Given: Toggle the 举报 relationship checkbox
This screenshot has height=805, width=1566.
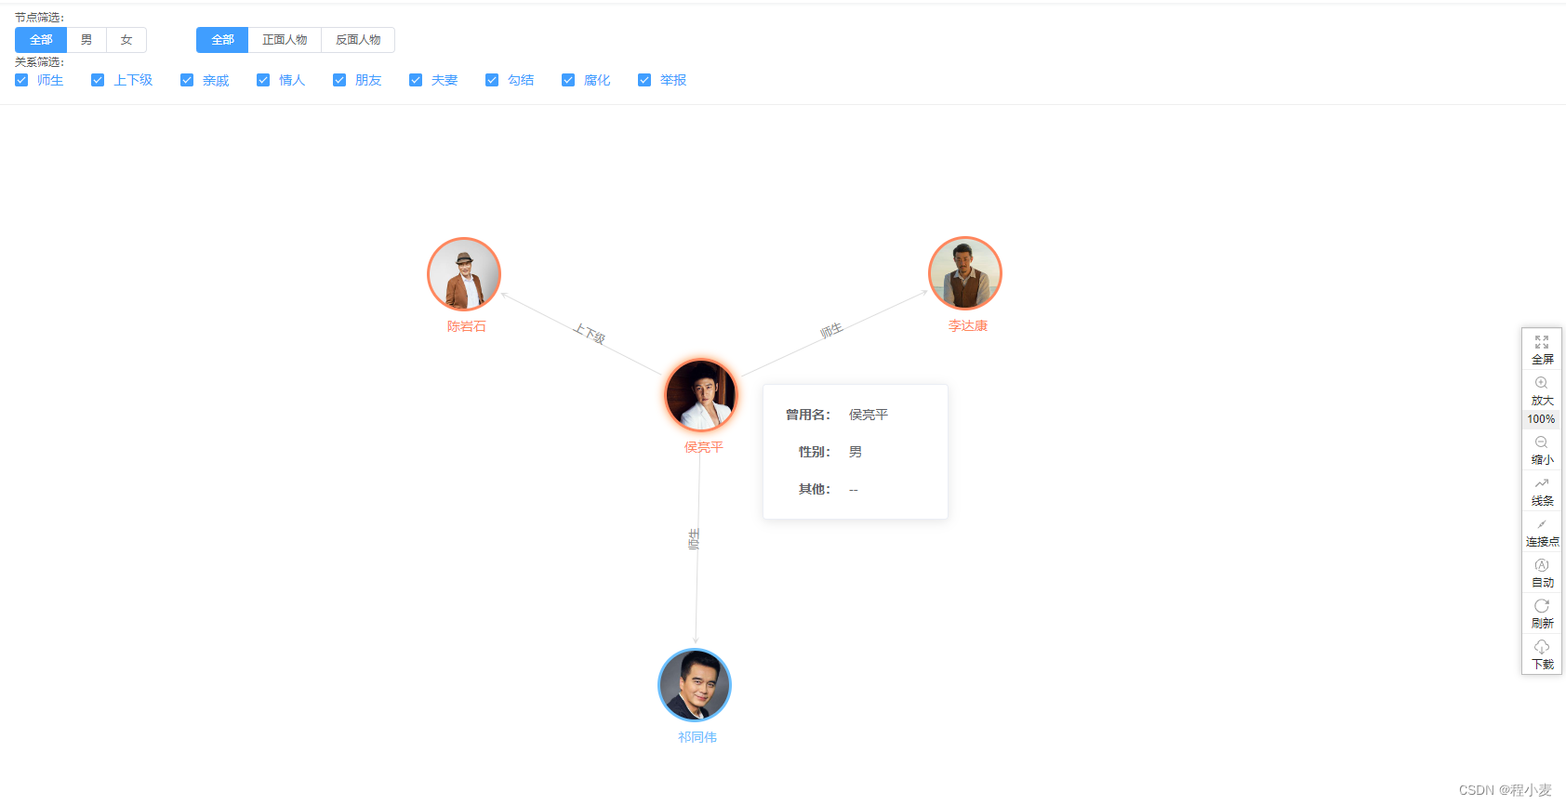Looking at the screenshot, I should coord(644,80).
